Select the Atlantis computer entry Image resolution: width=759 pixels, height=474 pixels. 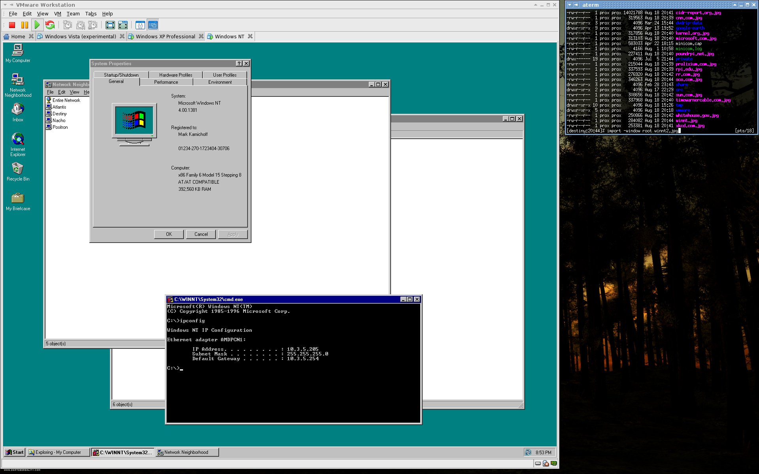tap(56, 107)
